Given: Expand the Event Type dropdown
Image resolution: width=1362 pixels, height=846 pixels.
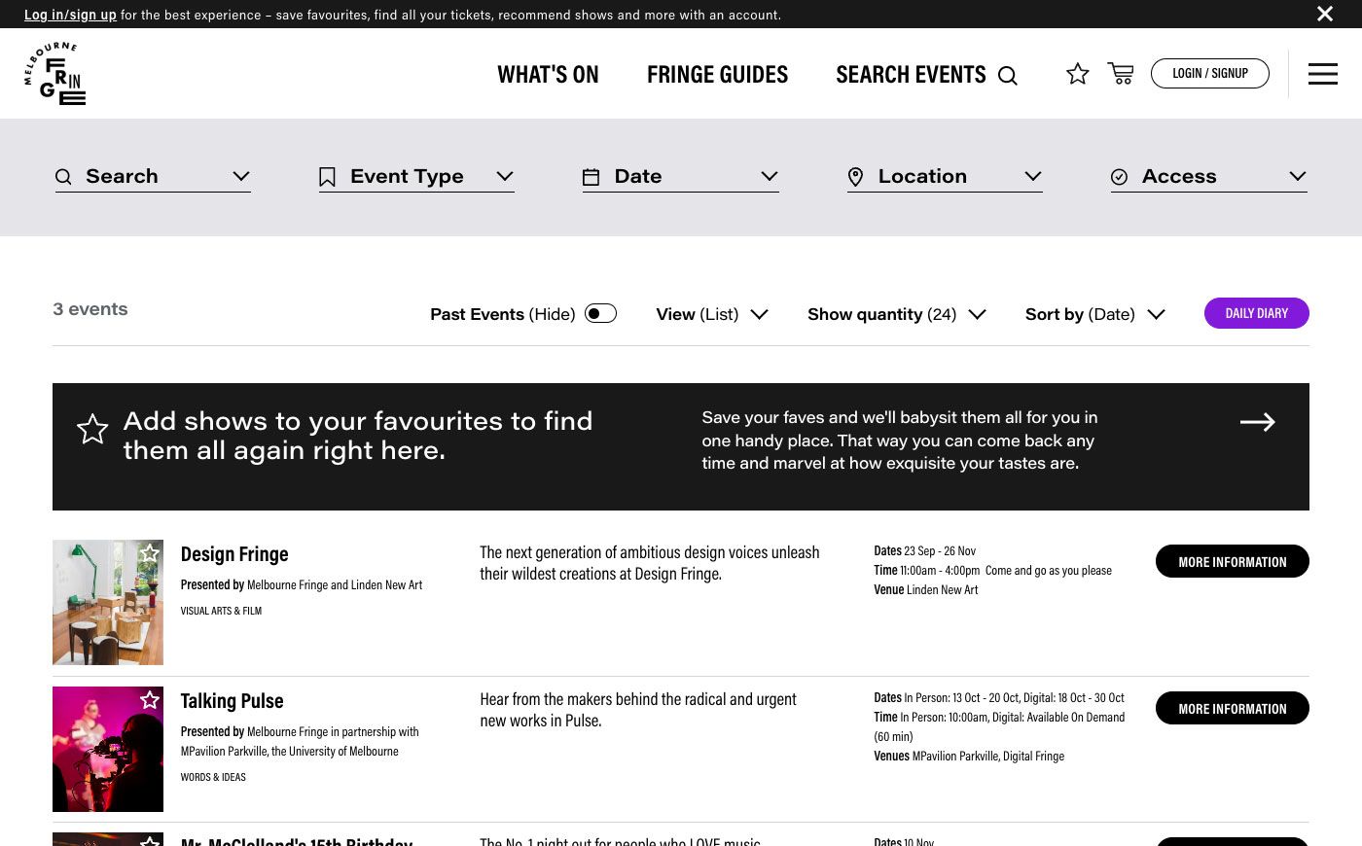Looking at the screenshot, I should [x=505, y=176].
